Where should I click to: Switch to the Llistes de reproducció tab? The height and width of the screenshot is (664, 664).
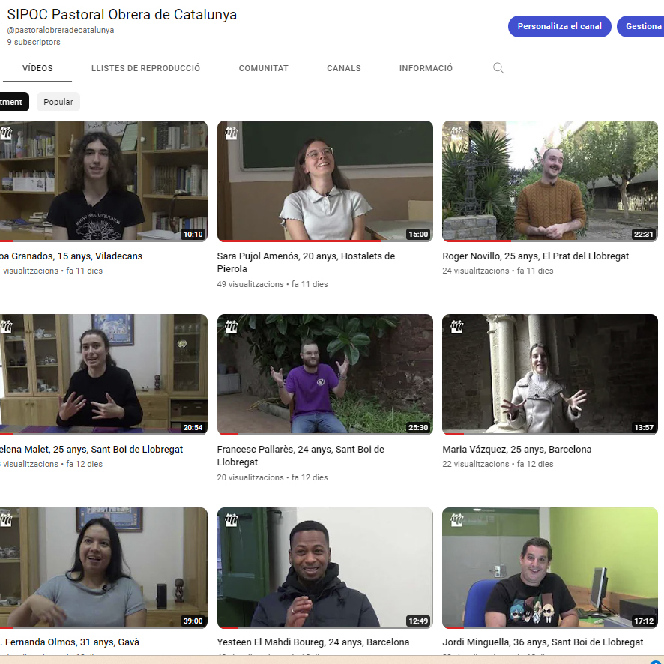145,68
